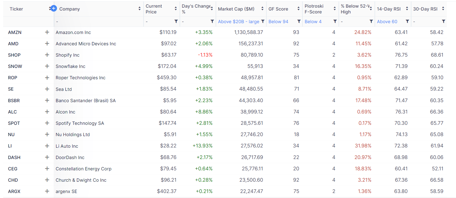
Task: Click the blue add-column plus icon
Action: click(53, 8)
